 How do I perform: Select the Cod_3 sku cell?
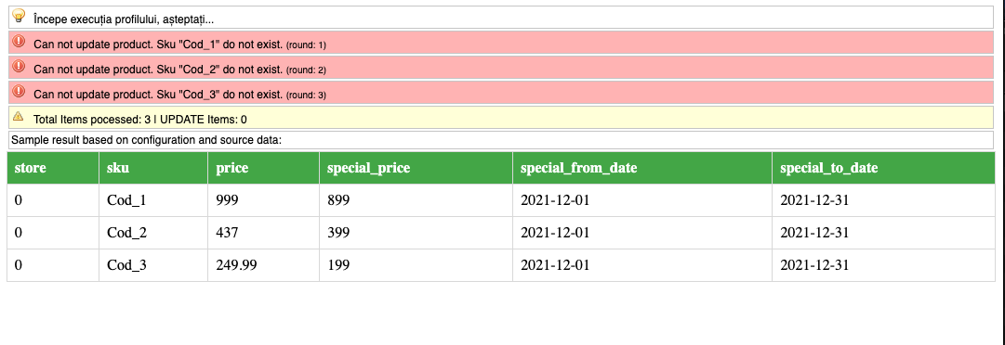coord(153,265)
